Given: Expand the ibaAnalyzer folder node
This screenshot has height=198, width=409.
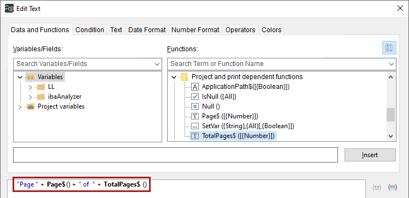Looking at the screenshot, I should (30, 97).
